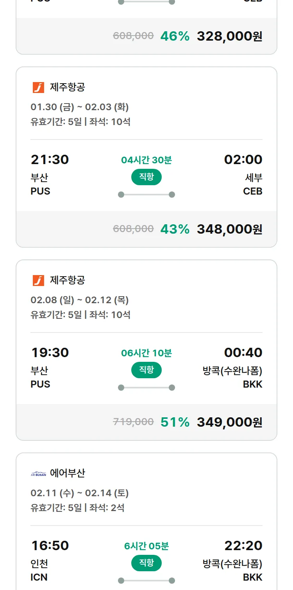This screenshot has height=590, width=293.
Task: Click the struck-through 719,000 original price
Action: pos(133,422)
